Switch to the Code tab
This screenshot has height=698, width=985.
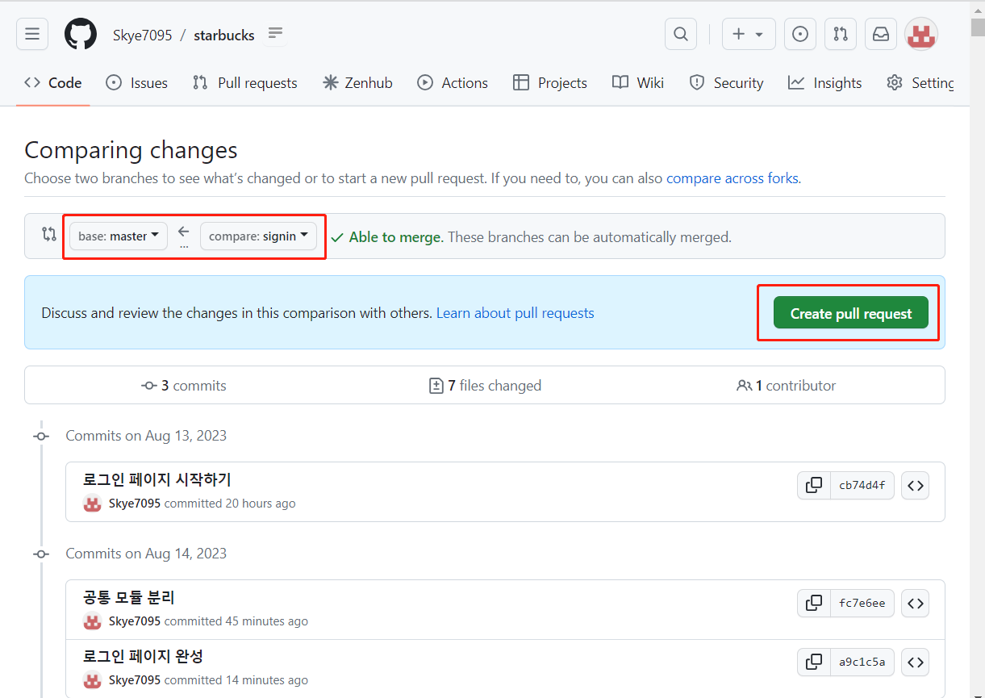(53, 82)
